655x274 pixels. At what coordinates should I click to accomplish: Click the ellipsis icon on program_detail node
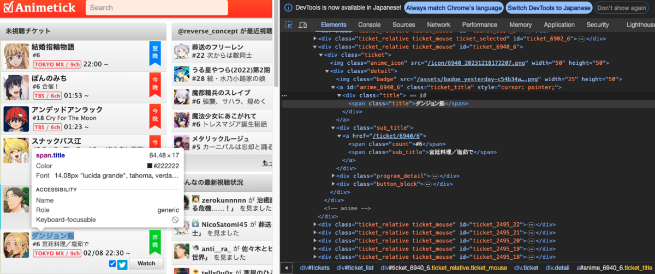(434, 176)
